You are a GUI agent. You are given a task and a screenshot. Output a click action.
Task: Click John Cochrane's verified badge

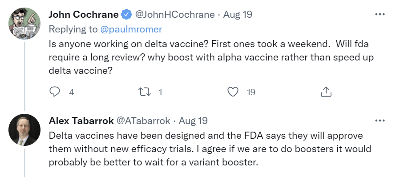tap(126, 14)
